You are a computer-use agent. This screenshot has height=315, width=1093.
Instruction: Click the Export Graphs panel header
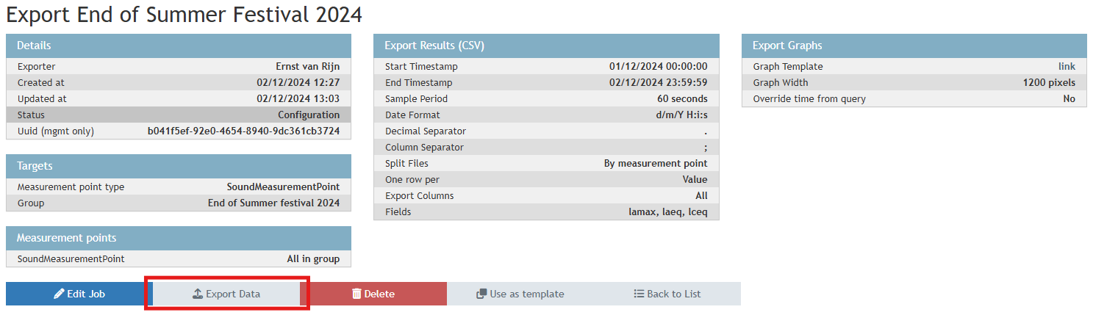click(x=914, y=46)
